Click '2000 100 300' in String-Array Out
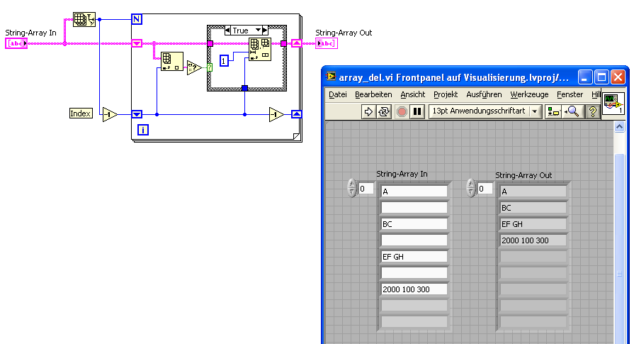Screen dimensions: 634x344 coord(533,240)
